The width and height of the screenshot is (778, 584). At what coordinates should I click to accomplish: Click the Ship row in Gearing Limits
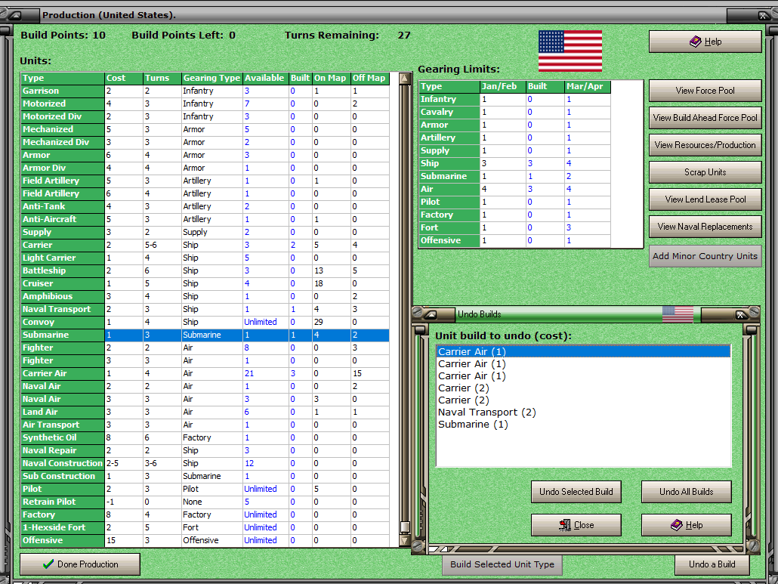515,163
